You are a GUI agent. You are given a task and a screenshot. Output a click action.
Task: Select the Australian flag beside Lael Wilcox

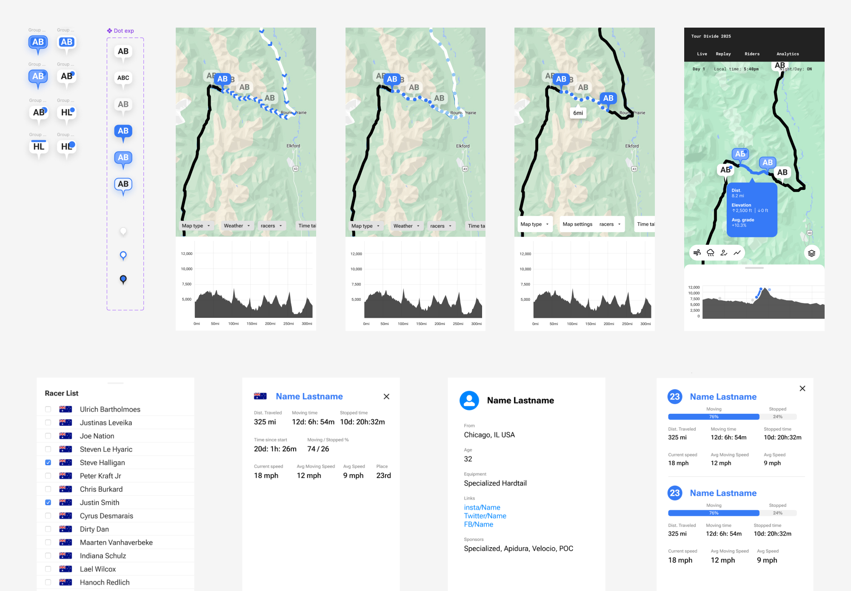66,568
